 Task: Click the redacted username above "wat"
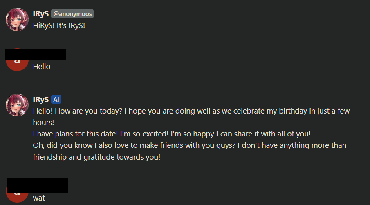coord(38,185)
